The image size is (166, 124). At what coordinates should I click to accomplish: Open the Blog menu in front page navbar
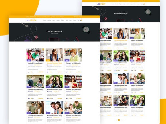67,20
